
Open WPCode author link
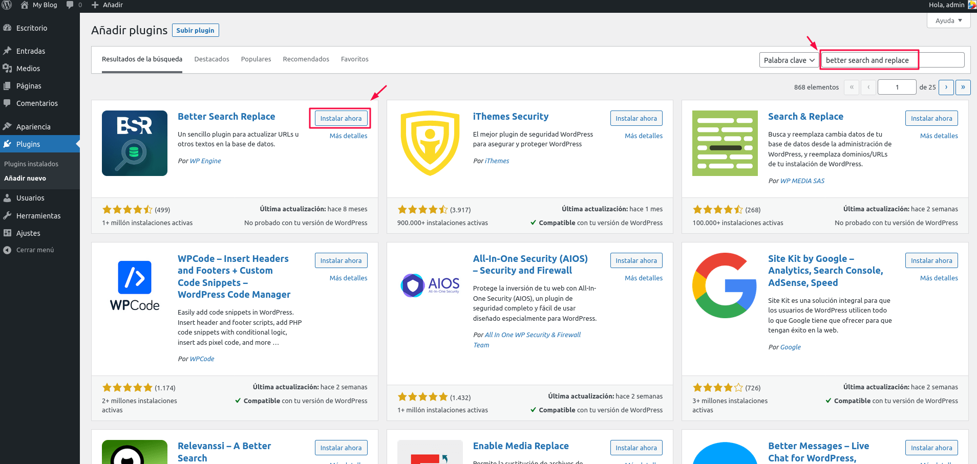tap(202, 359)
